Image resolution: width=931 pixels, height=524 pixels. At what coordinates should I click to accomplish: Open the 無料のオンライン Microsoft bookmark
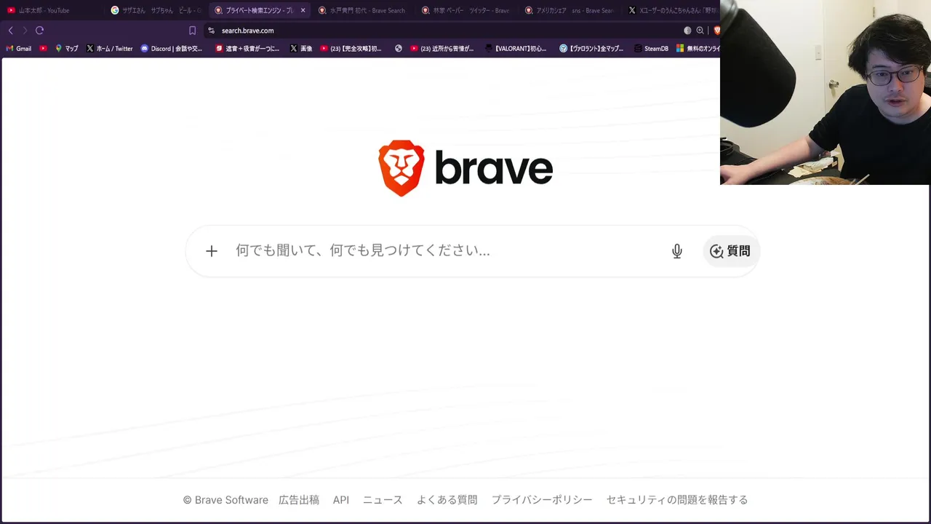pyautogui.click(x=698, y=49)
